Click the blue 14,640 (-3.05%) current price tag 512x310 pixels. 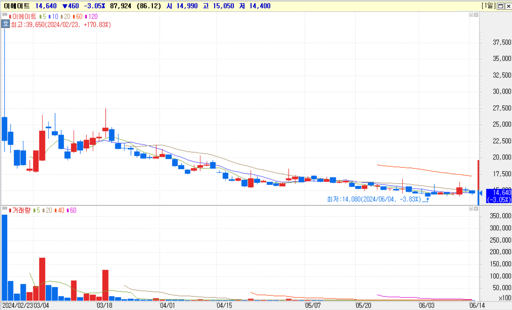[x=499, y=196]
